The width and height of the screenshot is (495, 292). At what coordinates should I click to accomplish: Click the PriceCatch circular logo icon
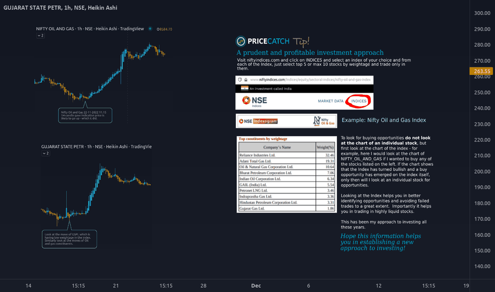[x=241, y=41]
